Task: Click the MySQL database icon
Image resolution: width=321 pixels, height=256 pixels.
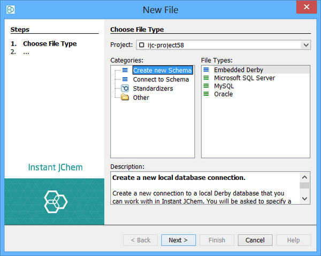Action: click(x=207, y=86)
